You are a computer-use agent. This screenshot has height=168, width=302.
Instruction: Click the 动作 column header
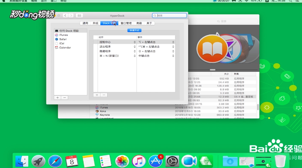coord(117,37)
